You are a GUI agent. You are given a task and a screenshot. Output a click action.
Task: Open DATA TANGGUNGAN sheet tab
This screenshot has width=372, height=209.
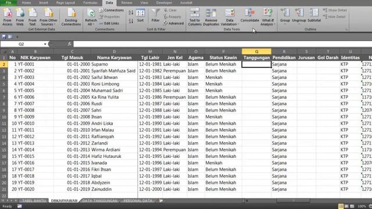tap(100, 201)
